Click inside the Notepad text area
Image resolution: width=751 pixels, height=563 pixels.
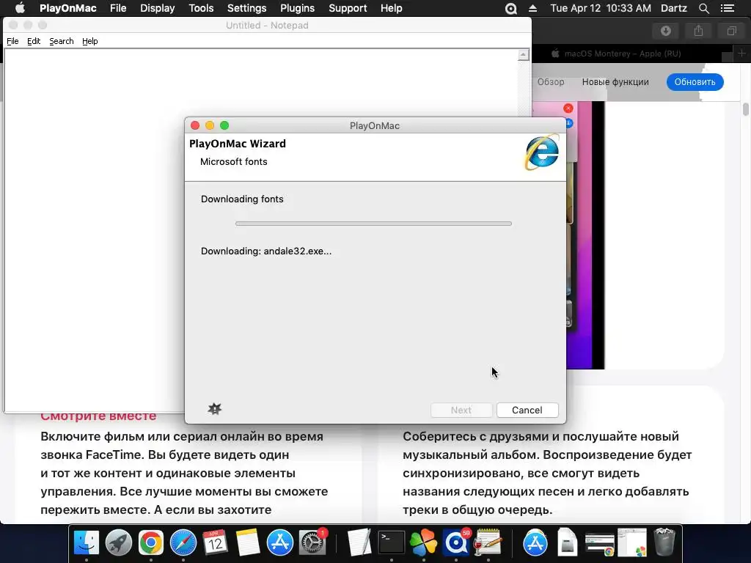[261, 229]
